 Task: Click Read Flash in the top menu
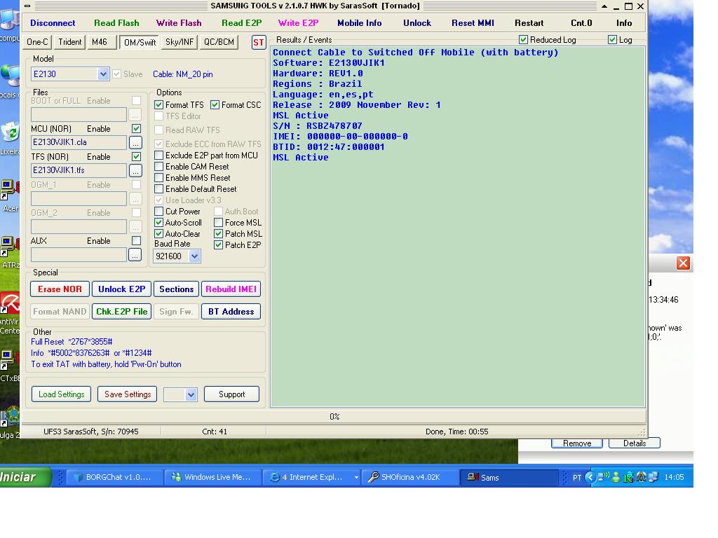[116, 23]
